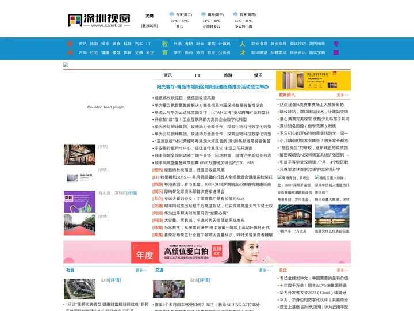Viewport: 414px width, 311px height.
Task: Open 更多>> in the 交通 section
Action: tap(265, 270)
